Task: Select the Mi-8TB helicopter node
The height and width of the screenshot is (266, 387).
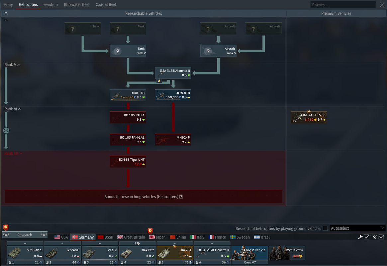Action: point(173,95)
